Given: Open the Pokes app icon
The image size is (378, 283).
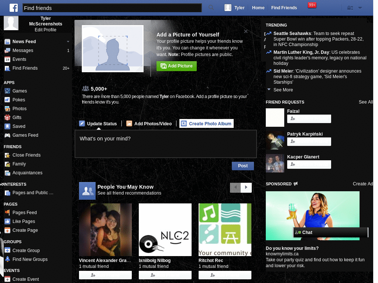Looking at the screenshot, I should 7,100.
